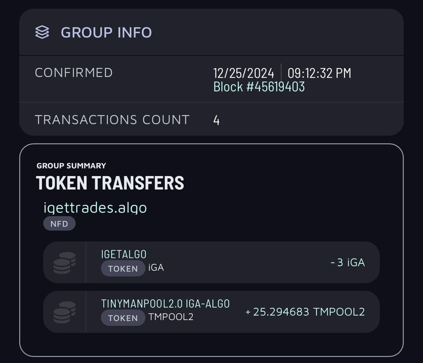The height and width of the screenshot is (363, 423).
Task: Open TINYMANPOOL2.0 IGA-ALGO asset link
Action: [x=165, y=303]
